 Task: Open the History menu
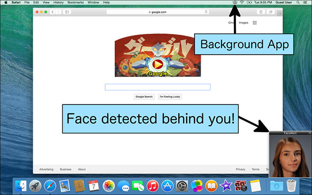[58, 3]
